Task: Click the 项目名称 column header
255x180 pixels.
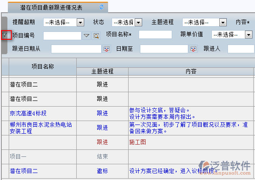Action: click(x=43, y=66)
